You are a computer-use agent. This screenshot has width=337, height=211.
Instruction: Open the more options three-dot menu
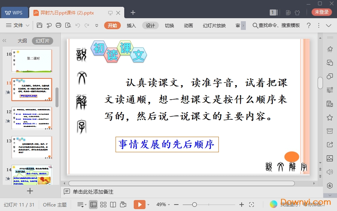coord(319,25)
